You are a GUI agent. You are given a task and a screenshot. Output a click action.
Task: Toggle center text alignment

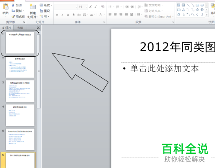115,15
